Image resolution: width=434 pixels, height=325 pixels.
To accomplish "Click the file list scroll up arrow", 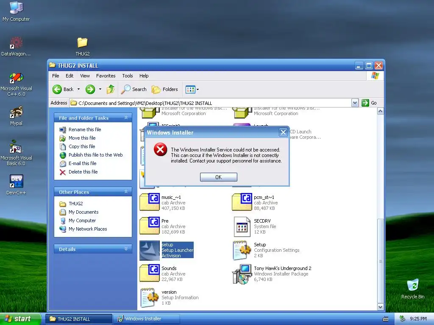I will 380,111.
